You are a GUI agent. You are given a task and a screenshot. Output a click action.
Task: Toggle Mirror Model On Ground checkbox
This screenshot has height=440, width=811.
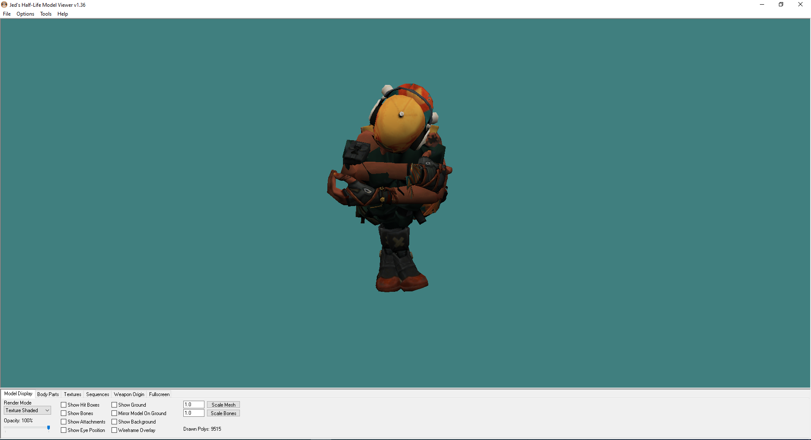click(114, 413)
